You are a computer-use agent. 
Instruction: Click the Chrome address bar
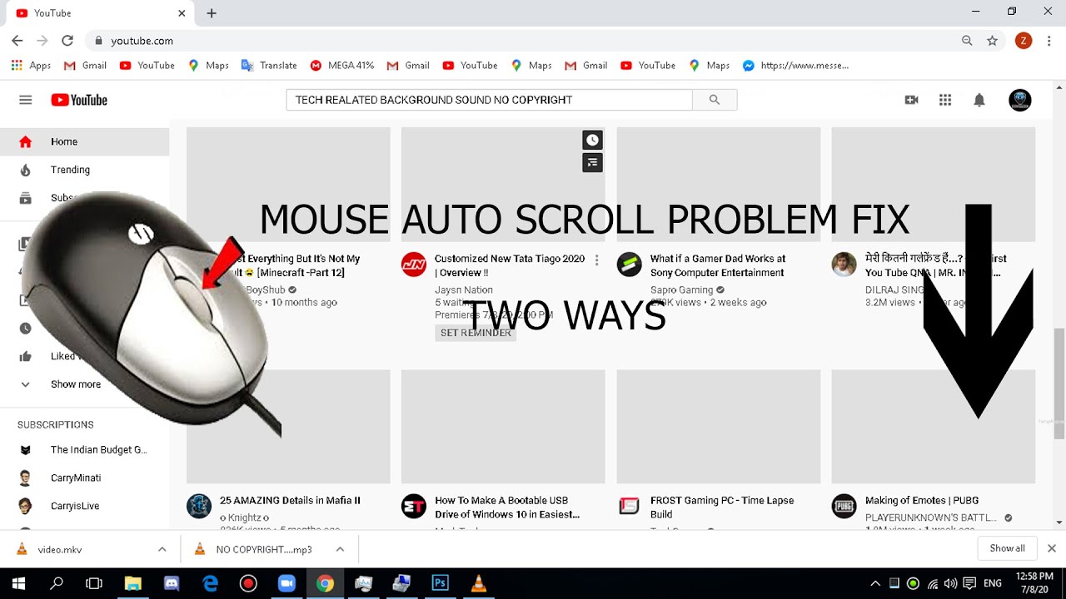click(525, 41)
